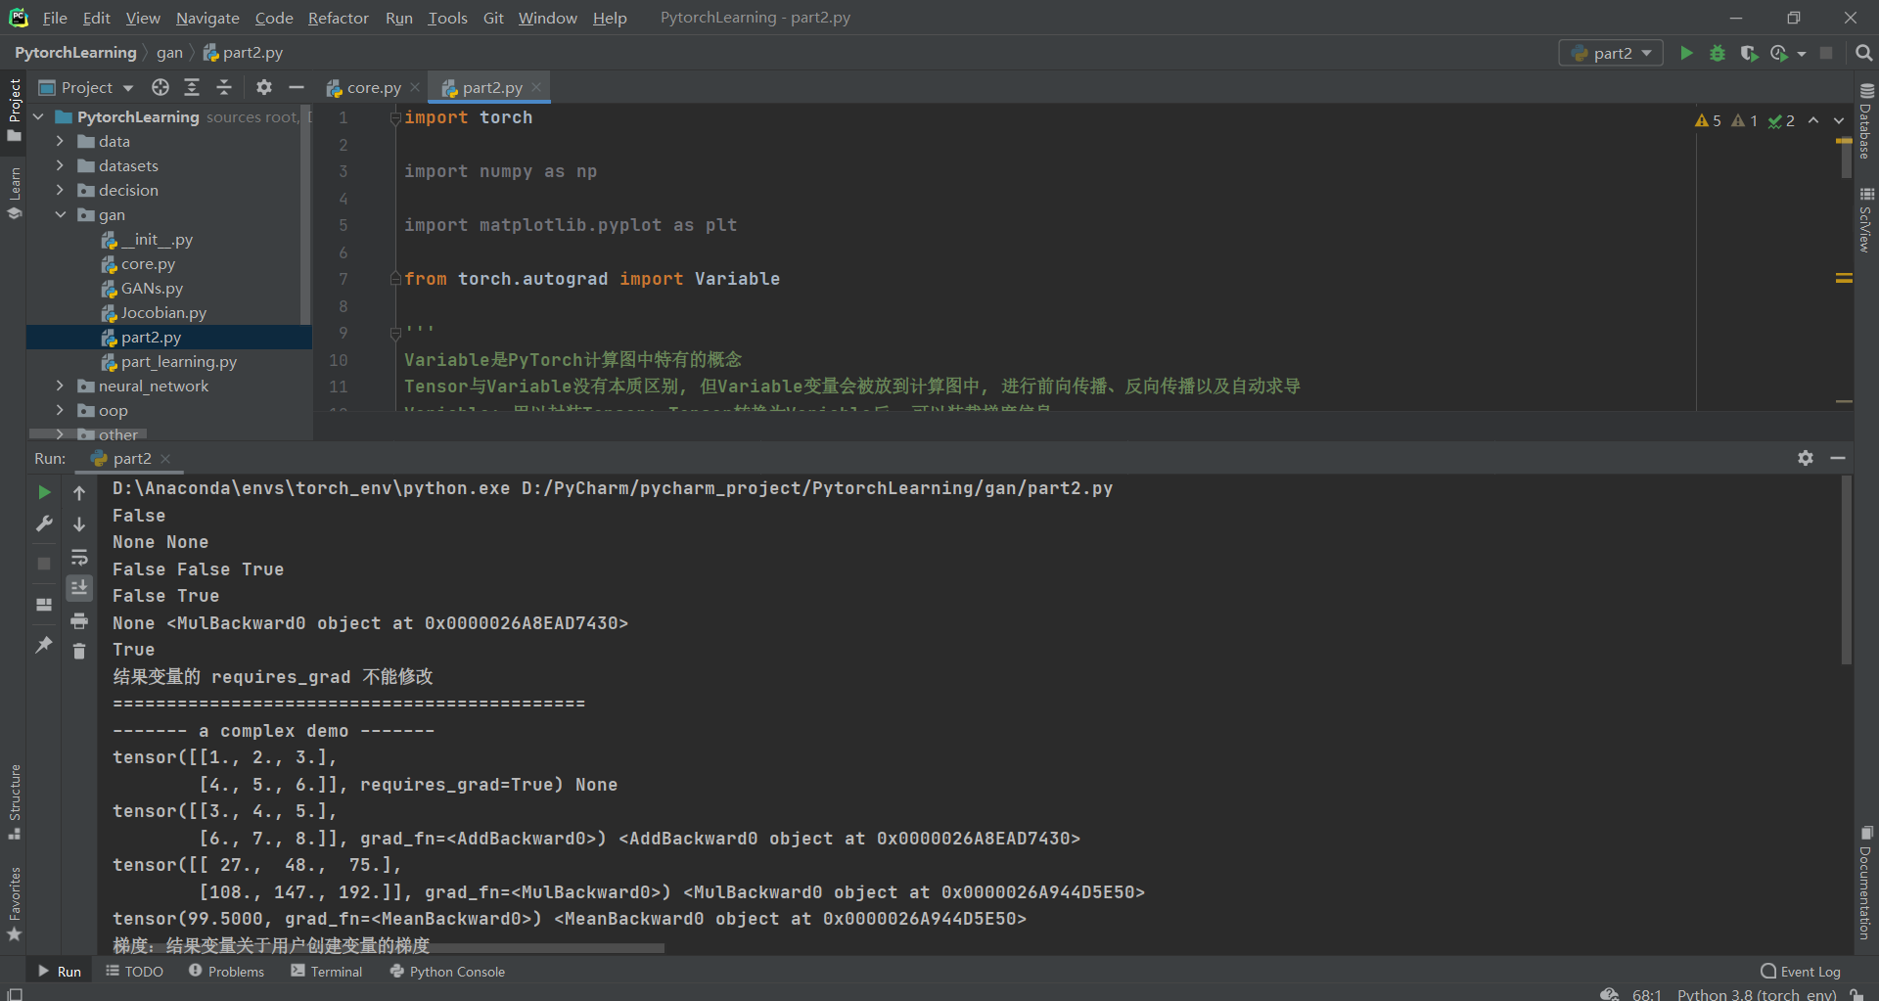Open the part2 run configuration dropdown
The image size is (1879, 1001).
[x=1611, y=53]
